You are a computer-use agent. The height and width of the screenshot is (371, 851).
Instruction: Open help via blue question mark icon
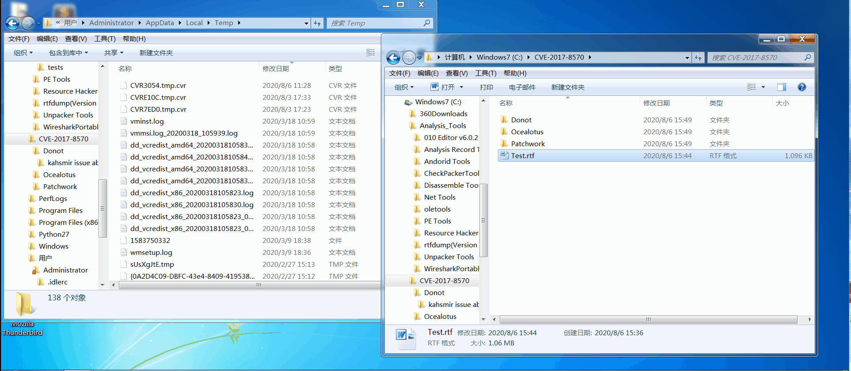(802, 87)
